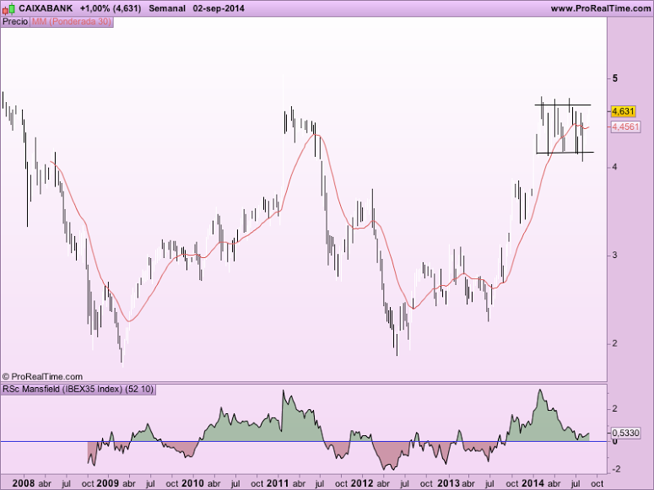Click the yellow 4,631 price tag
This screenshot has height=490, width=654.
[x=623, y=111]
